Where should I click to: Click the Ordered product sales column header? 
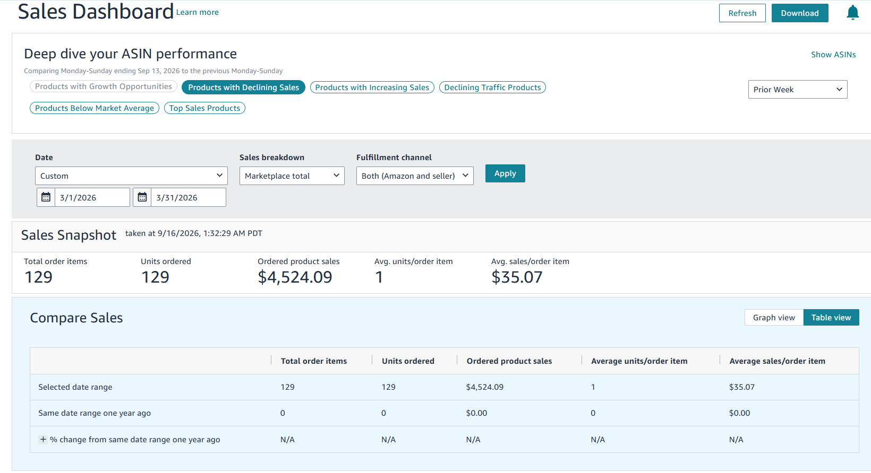point(509,361)
